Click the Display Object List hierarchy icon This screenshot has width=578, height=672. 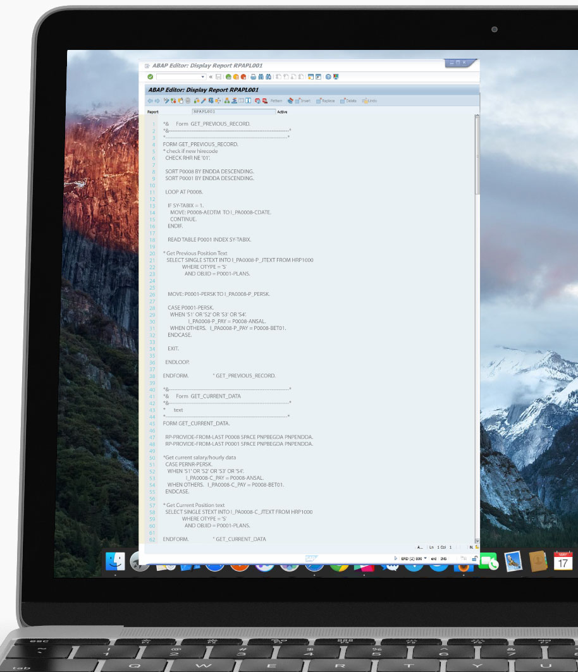click(x=227, y=101)
